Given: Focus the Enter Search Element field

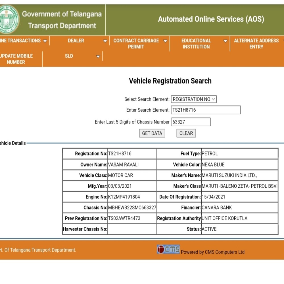Looking at the screenshot, I should [206, 110].
